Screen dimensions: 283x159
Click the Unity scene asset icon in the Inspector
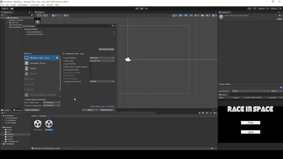coord(221,17)
